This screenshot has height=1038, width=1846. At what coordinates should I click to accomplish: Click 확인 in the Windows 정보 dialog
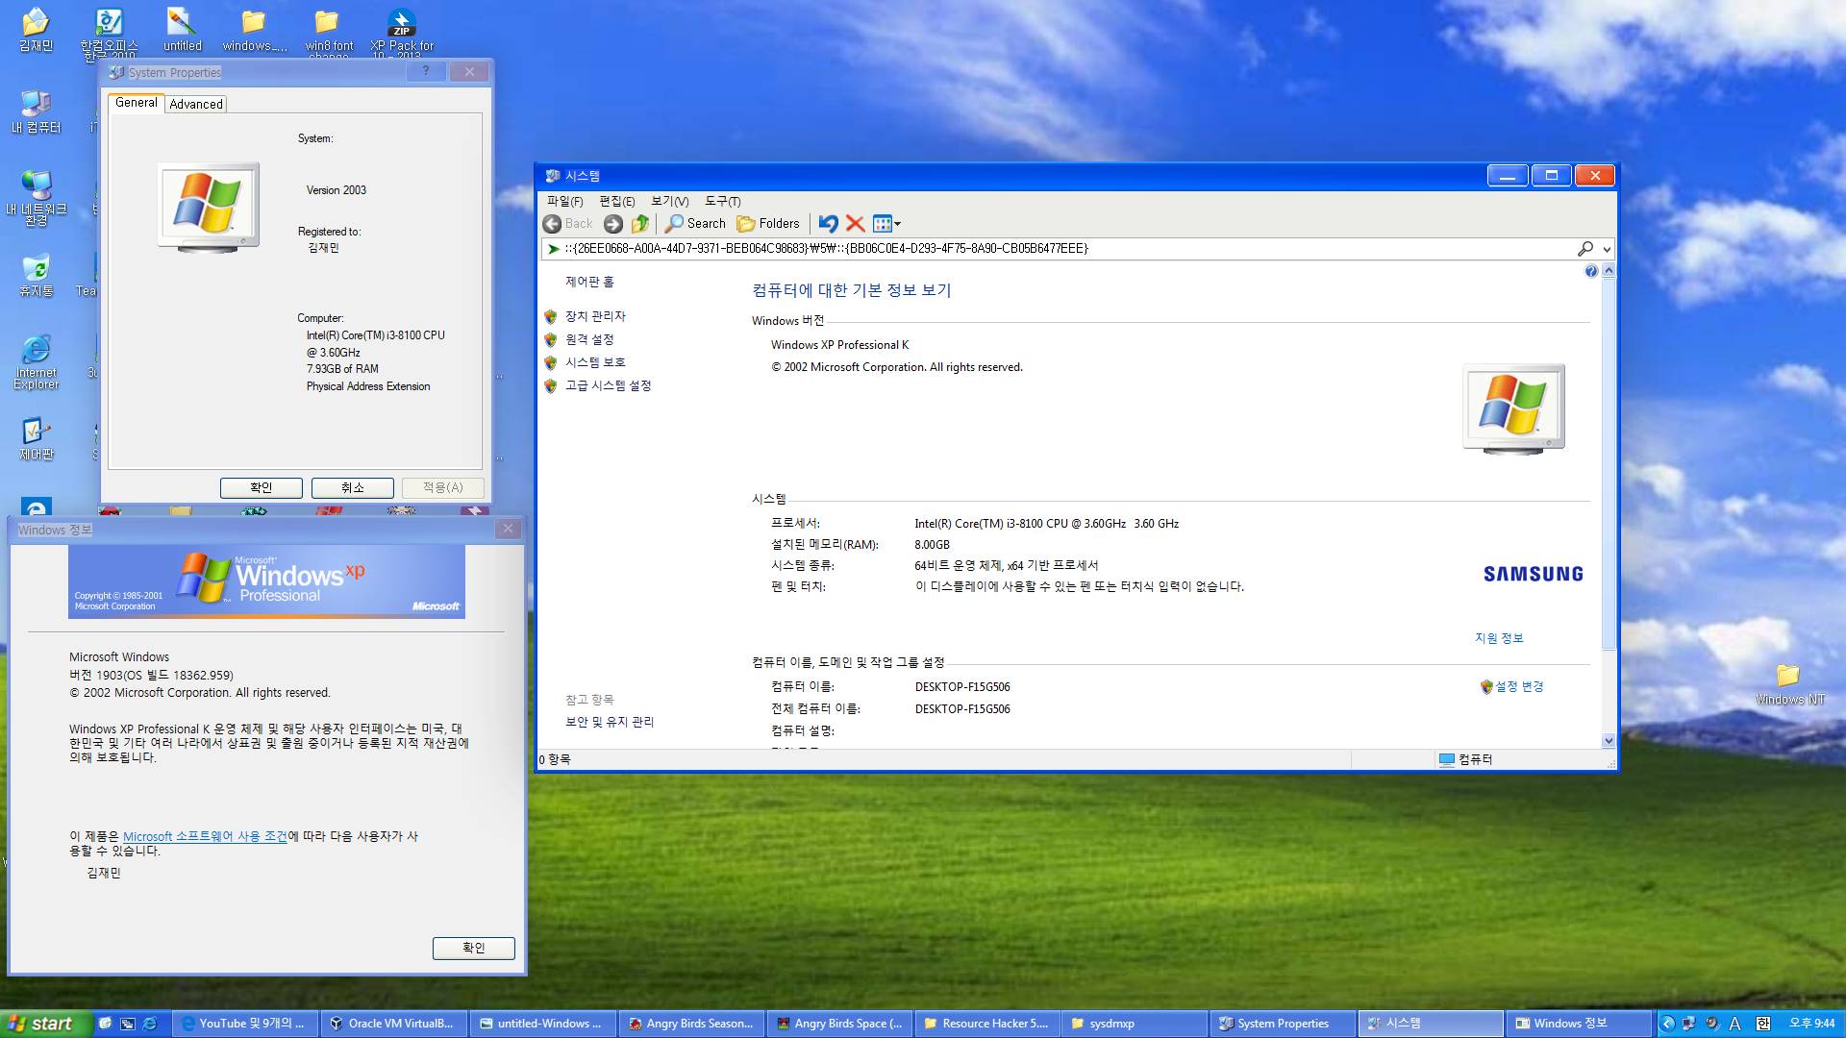pos(474,948)
